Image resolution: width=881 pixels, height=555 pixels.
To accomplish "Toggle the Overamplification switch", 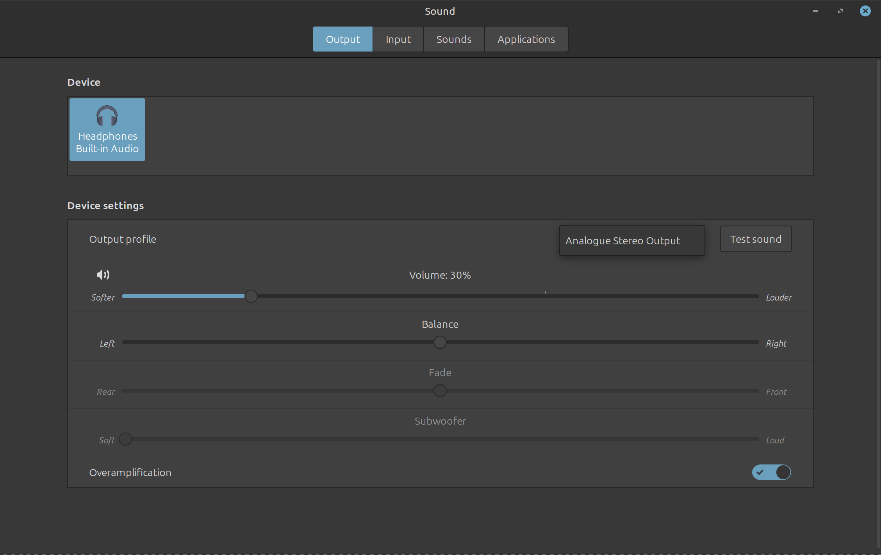I will 771,472.
